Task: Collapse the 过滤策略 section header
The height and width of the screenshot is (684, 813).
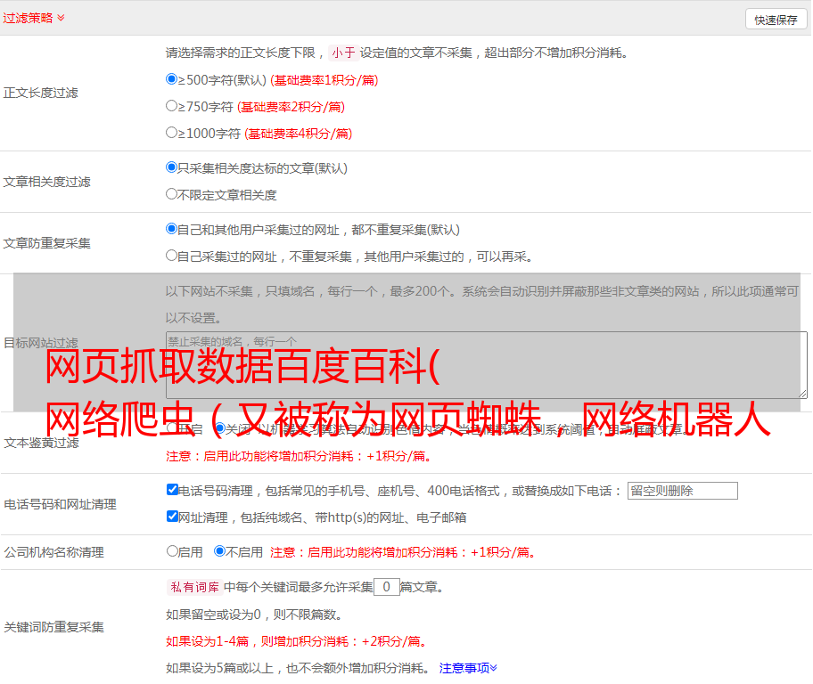Action: click(33, 18)
